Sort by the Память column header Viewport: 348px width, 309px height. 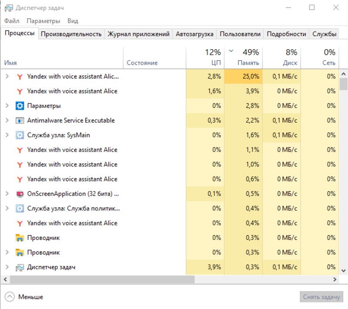pyautogui.click(x=244, y=58)
